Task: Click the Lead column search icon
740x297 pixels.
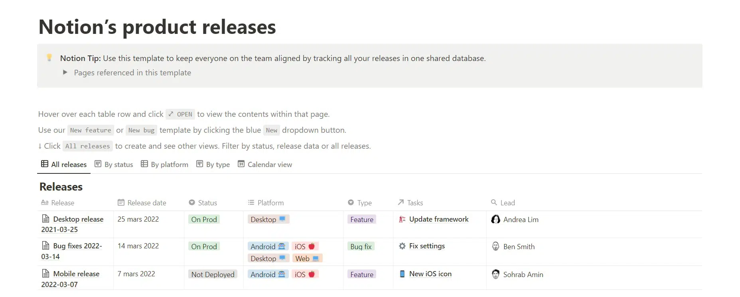Action: point(494,203)
